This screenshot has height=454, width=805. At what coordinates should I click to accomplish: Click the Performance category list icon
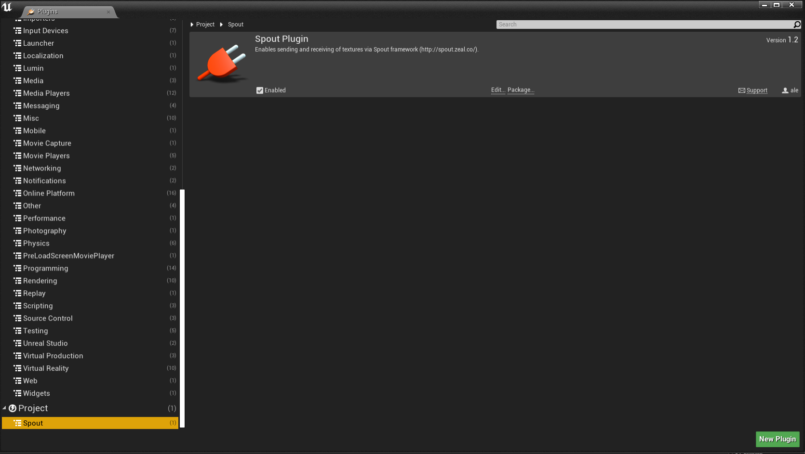[17, 218]
